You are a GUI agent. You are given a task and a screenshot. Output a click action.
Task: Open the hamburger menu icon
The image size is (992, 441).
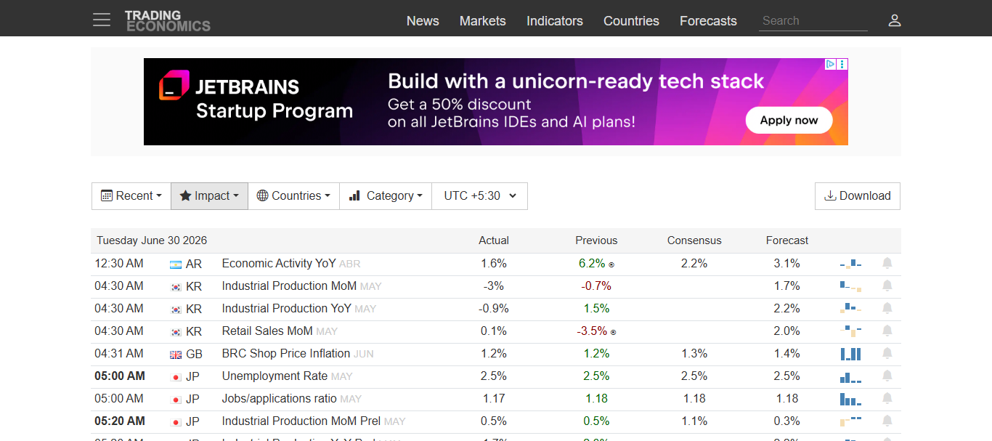click(102, 20)
